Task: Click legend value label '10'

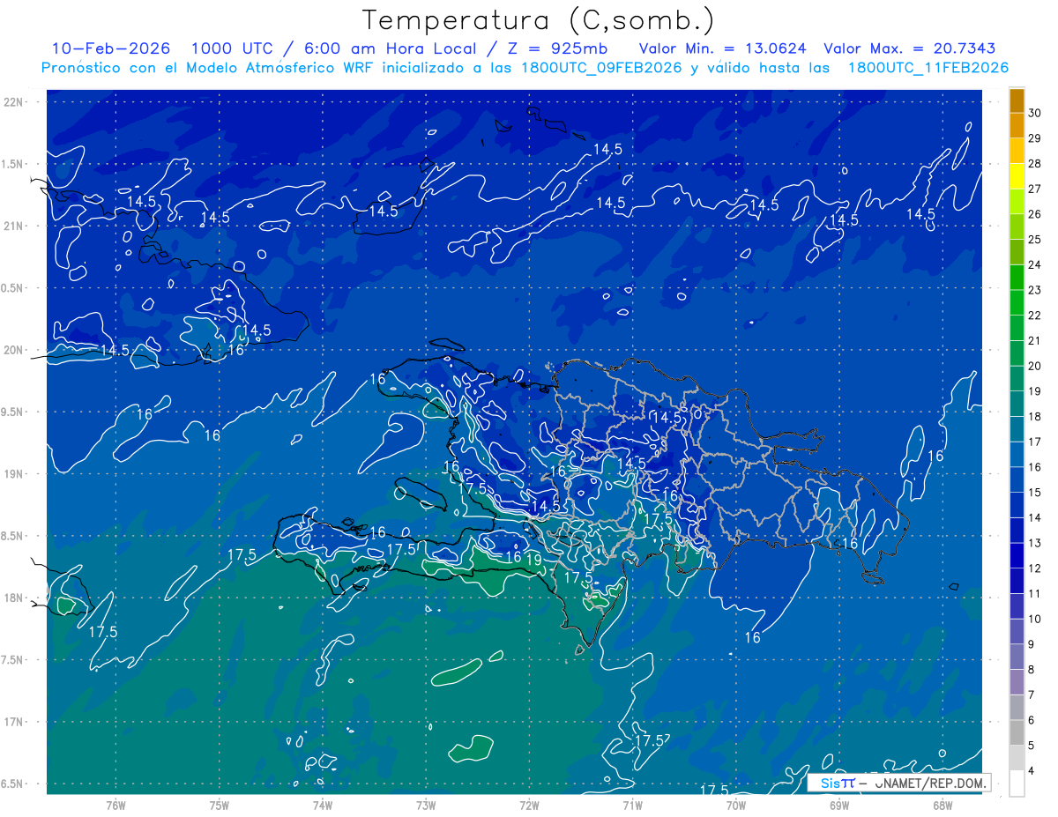Action: point(1034,619)
